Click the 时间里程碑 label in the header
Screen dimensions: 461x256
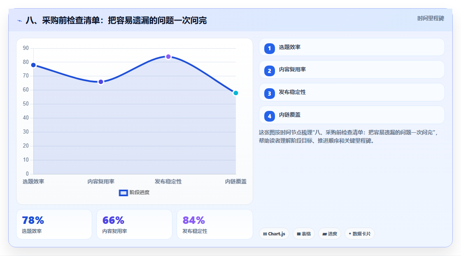click(x=431, y=18)
